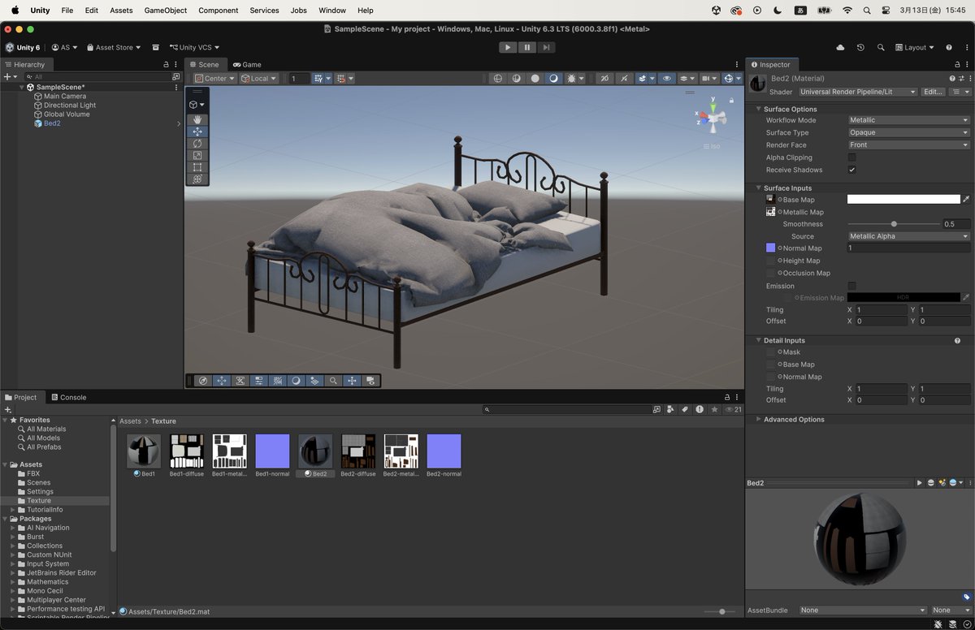Open the Workflow Mode dropdown

(908, 120)
